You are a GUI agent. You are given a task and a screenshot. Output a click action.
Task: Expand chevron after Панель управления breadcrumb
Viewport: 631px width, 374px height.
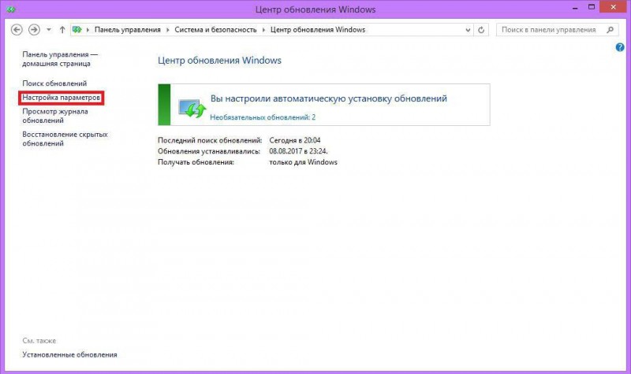[168, 30]
